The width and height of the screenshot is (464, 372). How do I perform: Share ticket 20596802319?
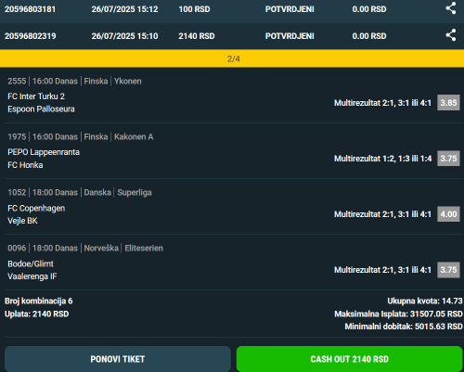451,35
